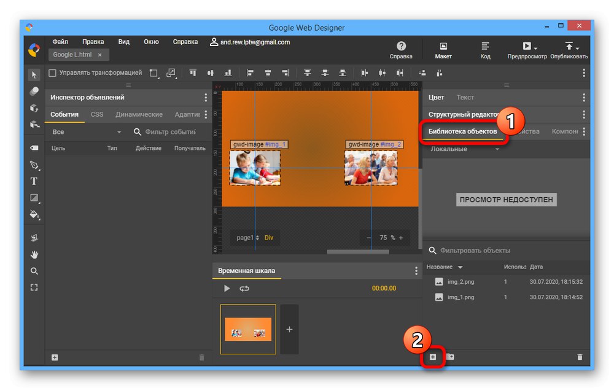Activate the Zoom magnifier tool
The height and width of the screenshot is (390, 614).
[34, 271]
